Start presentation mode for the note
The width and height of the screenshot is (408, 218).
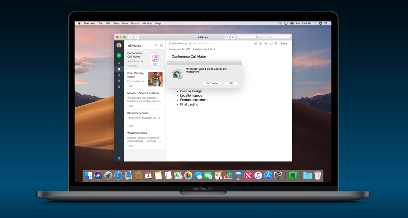coord(261,43)
